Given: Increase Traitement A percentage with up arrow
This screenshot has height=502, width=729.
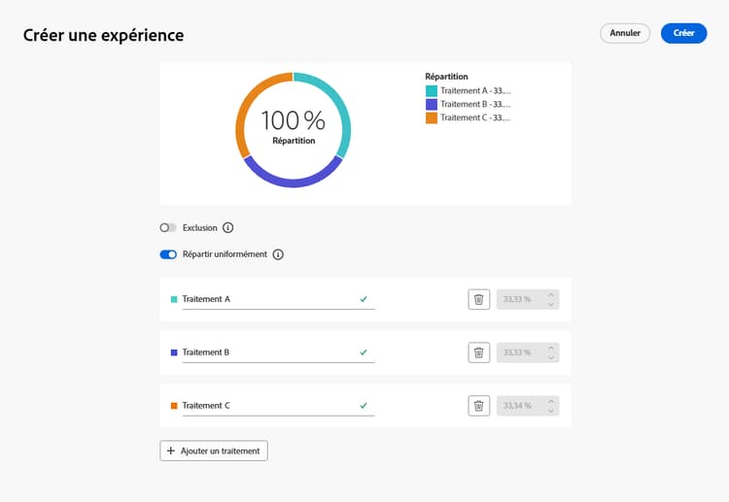Looking at the screenshot, I should [x=551, y=295].
